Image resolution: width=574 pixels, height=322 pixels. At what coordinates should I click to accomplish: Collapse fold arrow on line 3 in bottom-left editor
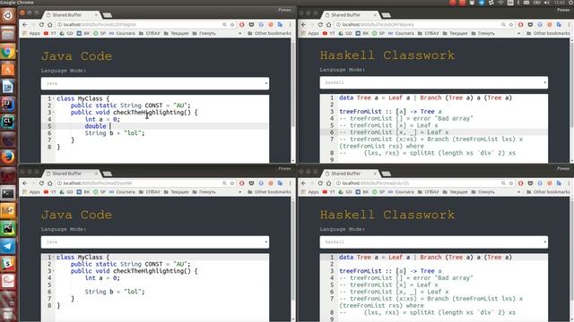point(54,271)
